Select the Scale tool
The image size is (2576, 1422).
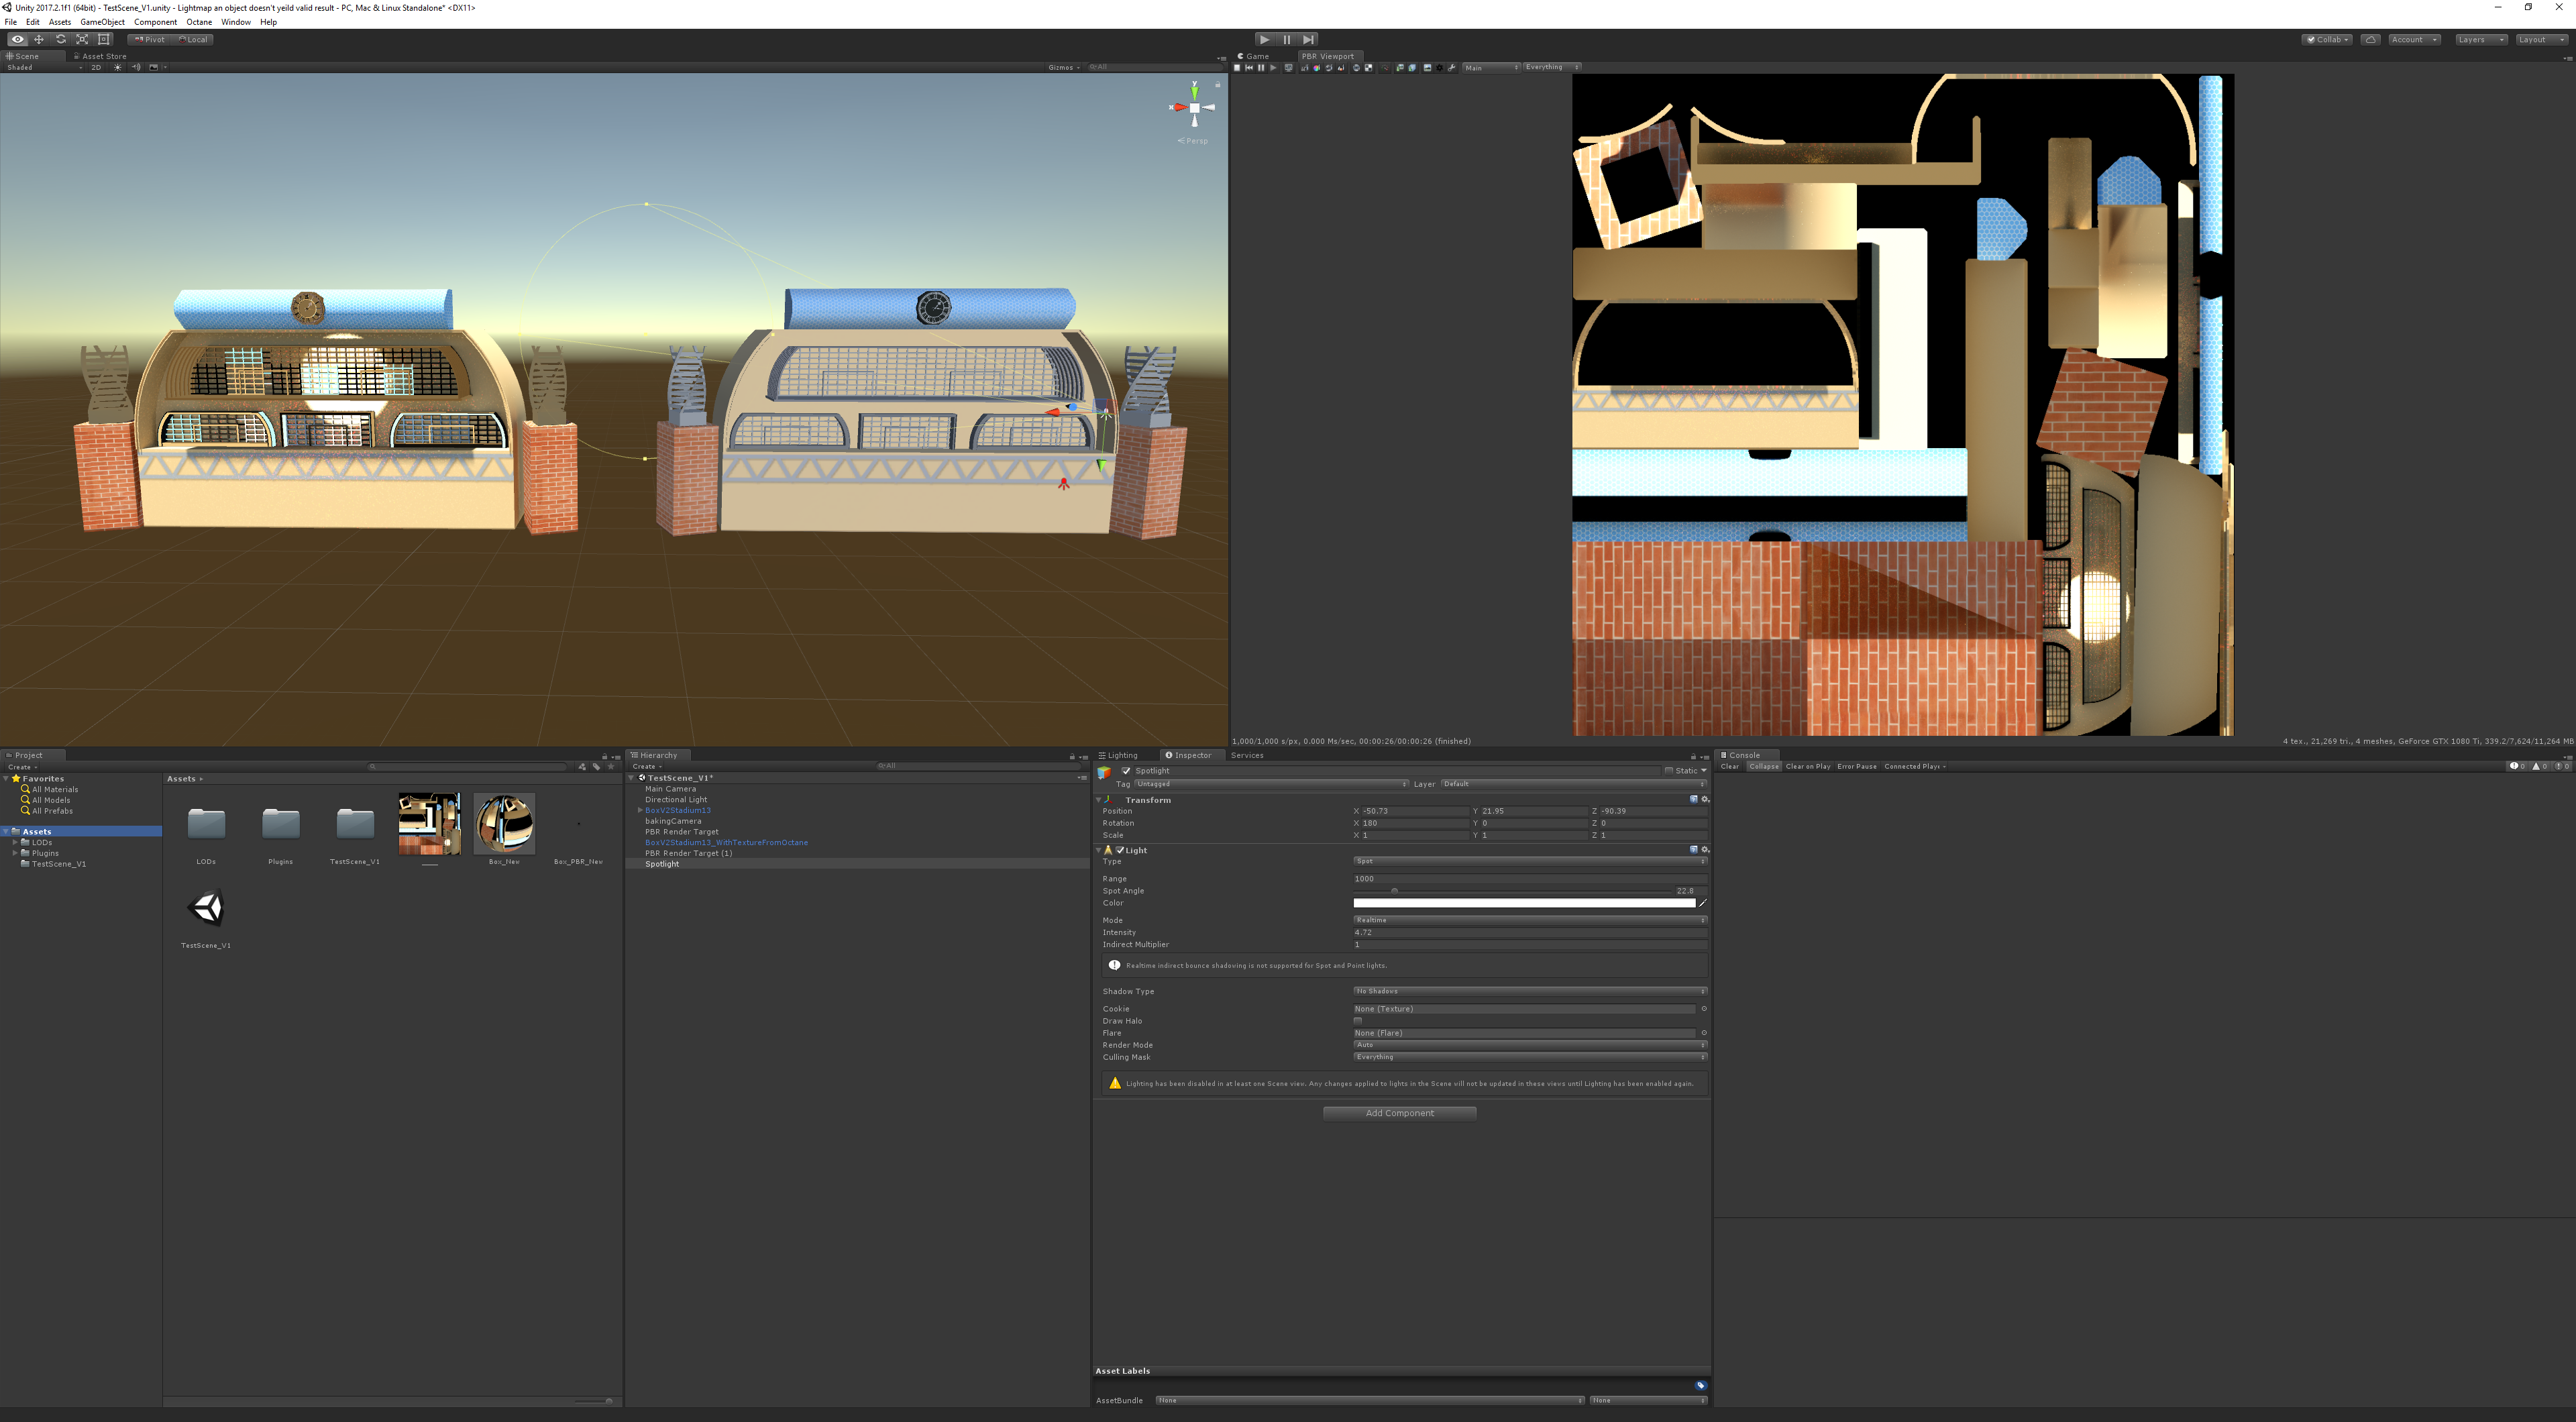pyautogui.click(x=82, y=39)
